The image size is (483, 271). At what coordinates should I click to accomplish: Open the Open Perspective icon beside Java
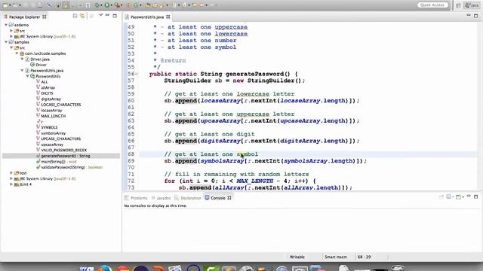[458, 5]
